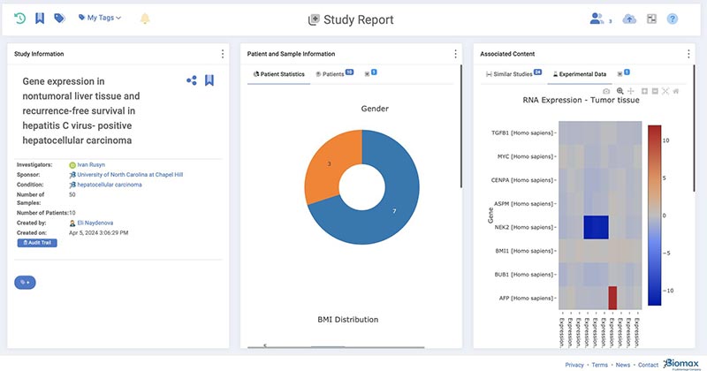This screenshot has height=371, width=707.
Task: Open the third tab in Associated Content
Action: click(624, 73)
